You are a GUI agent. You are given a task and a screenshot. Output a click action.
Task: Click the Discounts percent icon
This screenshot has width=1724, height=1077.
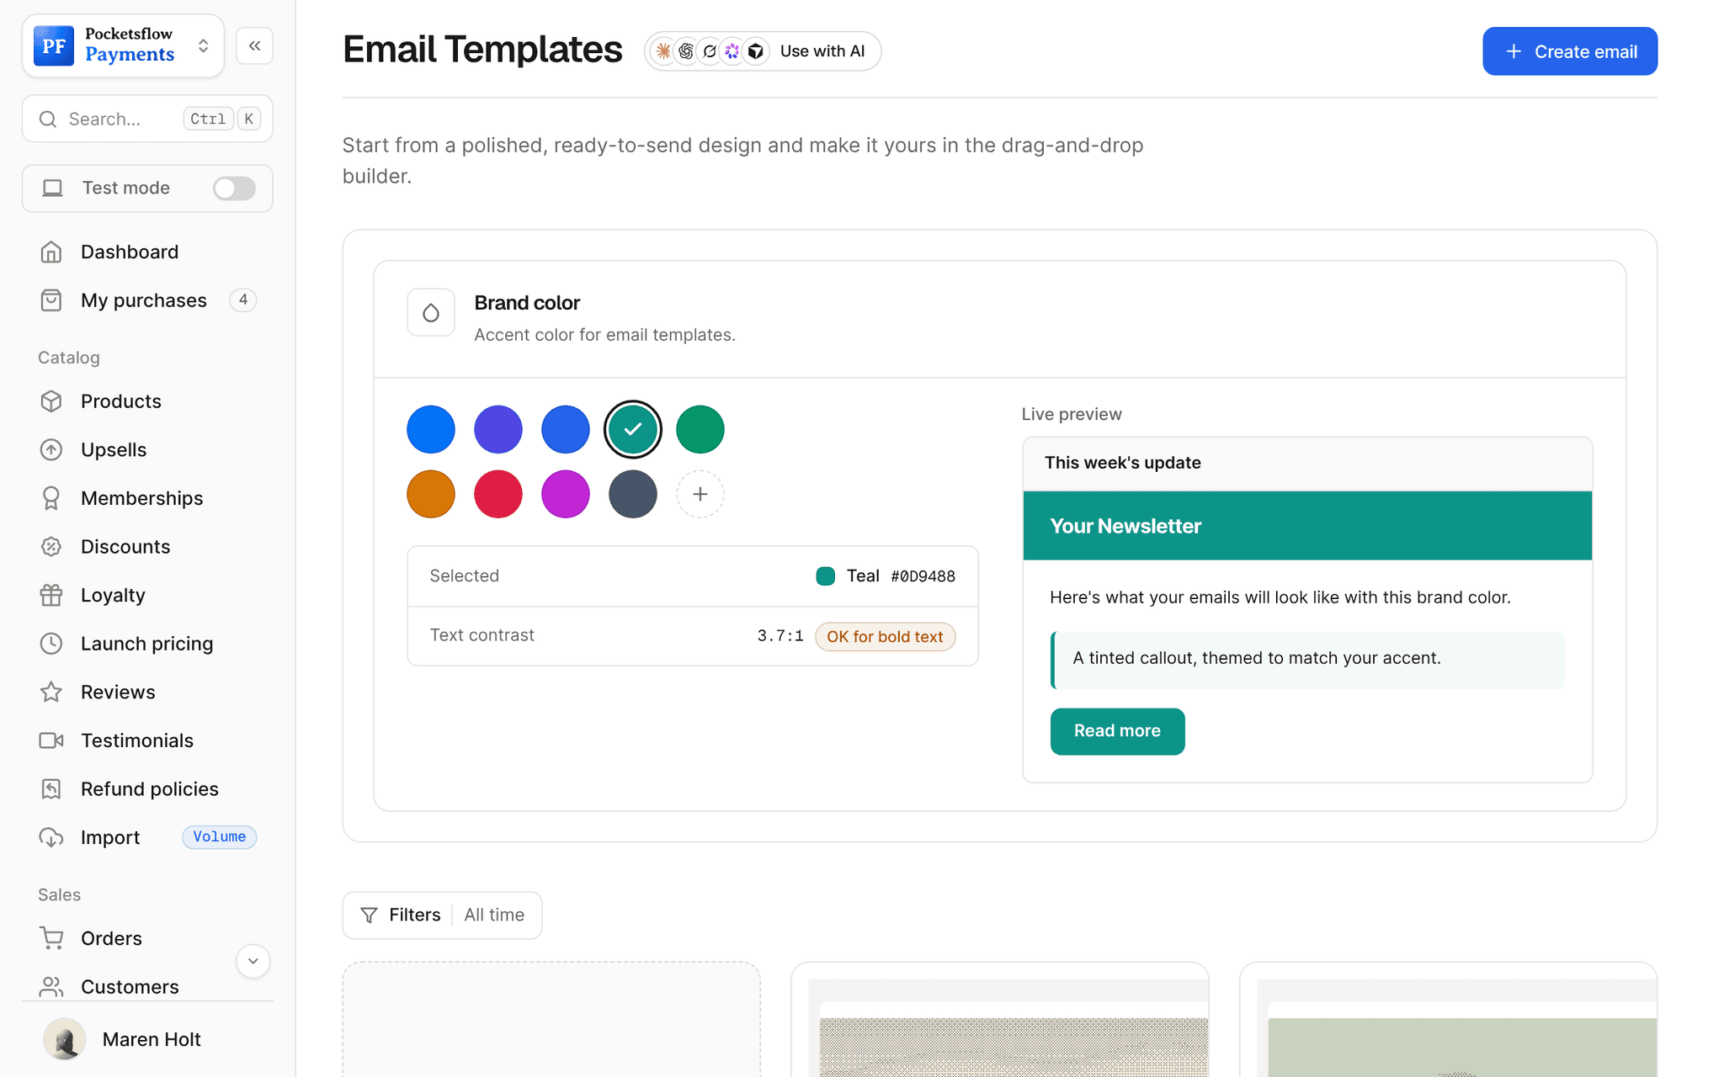click(x=51, y=547)
